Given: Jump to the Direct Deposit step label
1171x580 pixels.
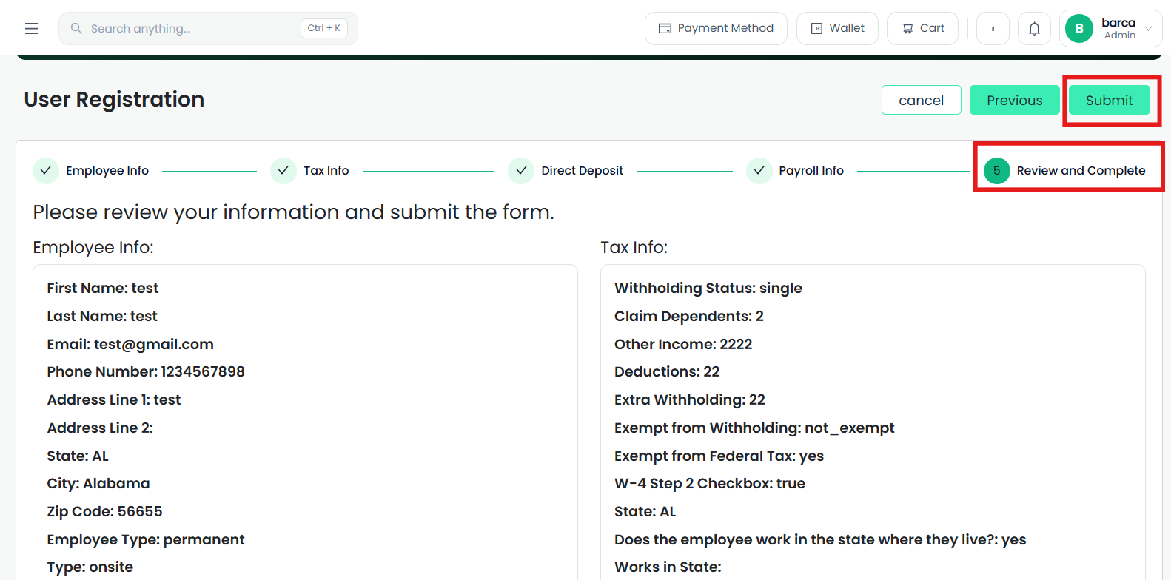Looking at the screenshot, I should 582,170.
